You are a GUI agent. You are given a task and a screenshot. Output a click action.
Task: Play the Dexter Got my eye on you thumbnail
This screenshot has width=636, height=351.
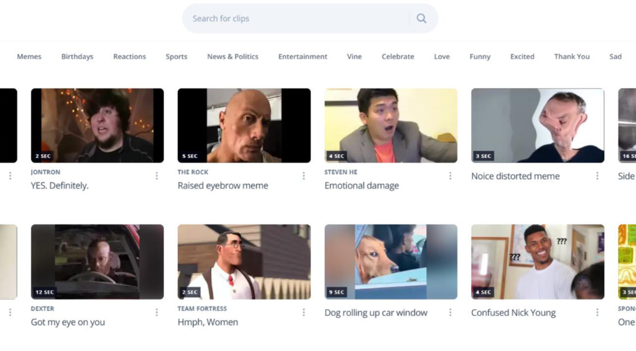[97, 262]
